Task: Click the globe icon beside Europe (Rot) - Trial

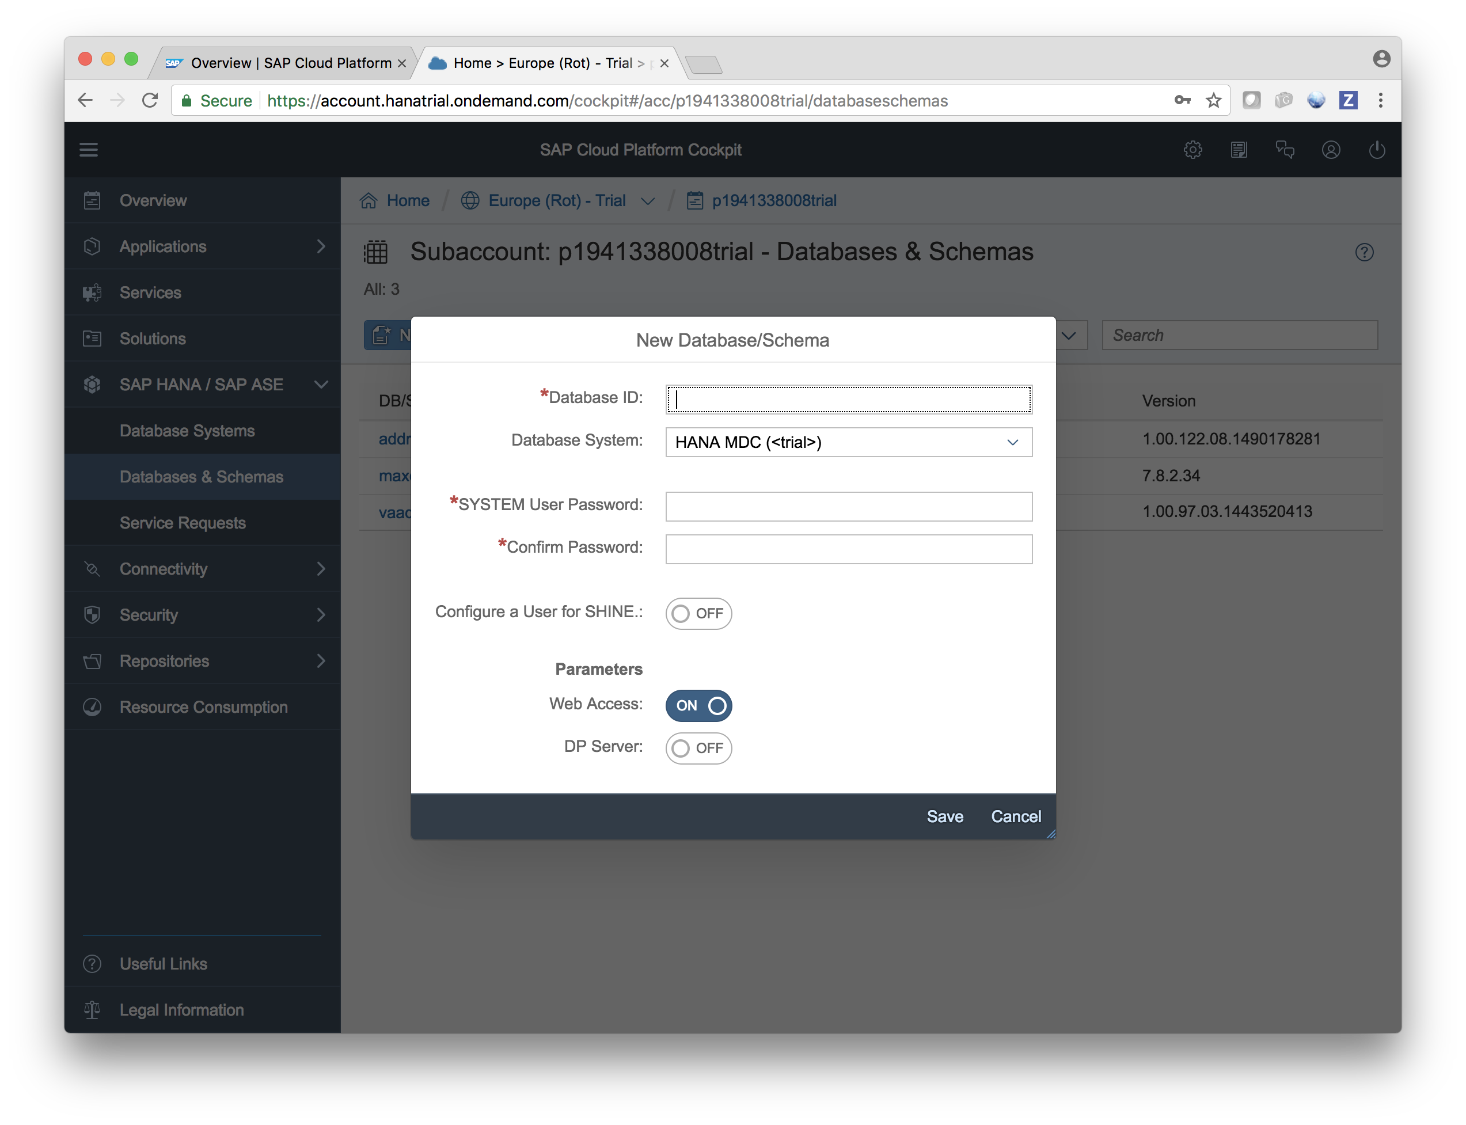Action: point(470,200)
